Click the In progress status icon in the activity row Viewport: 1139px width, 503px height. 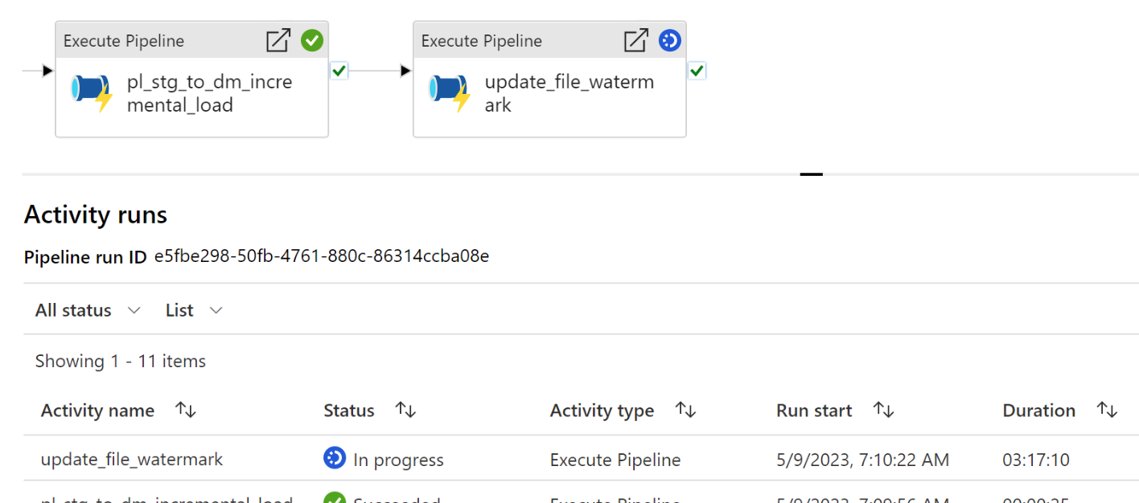point(335,458)
